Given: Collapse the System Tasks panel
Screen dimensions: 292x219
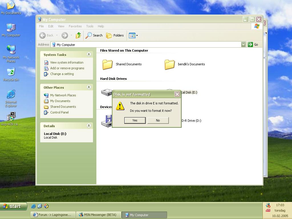Looking at the screenshot, I should tap(89, 54).
